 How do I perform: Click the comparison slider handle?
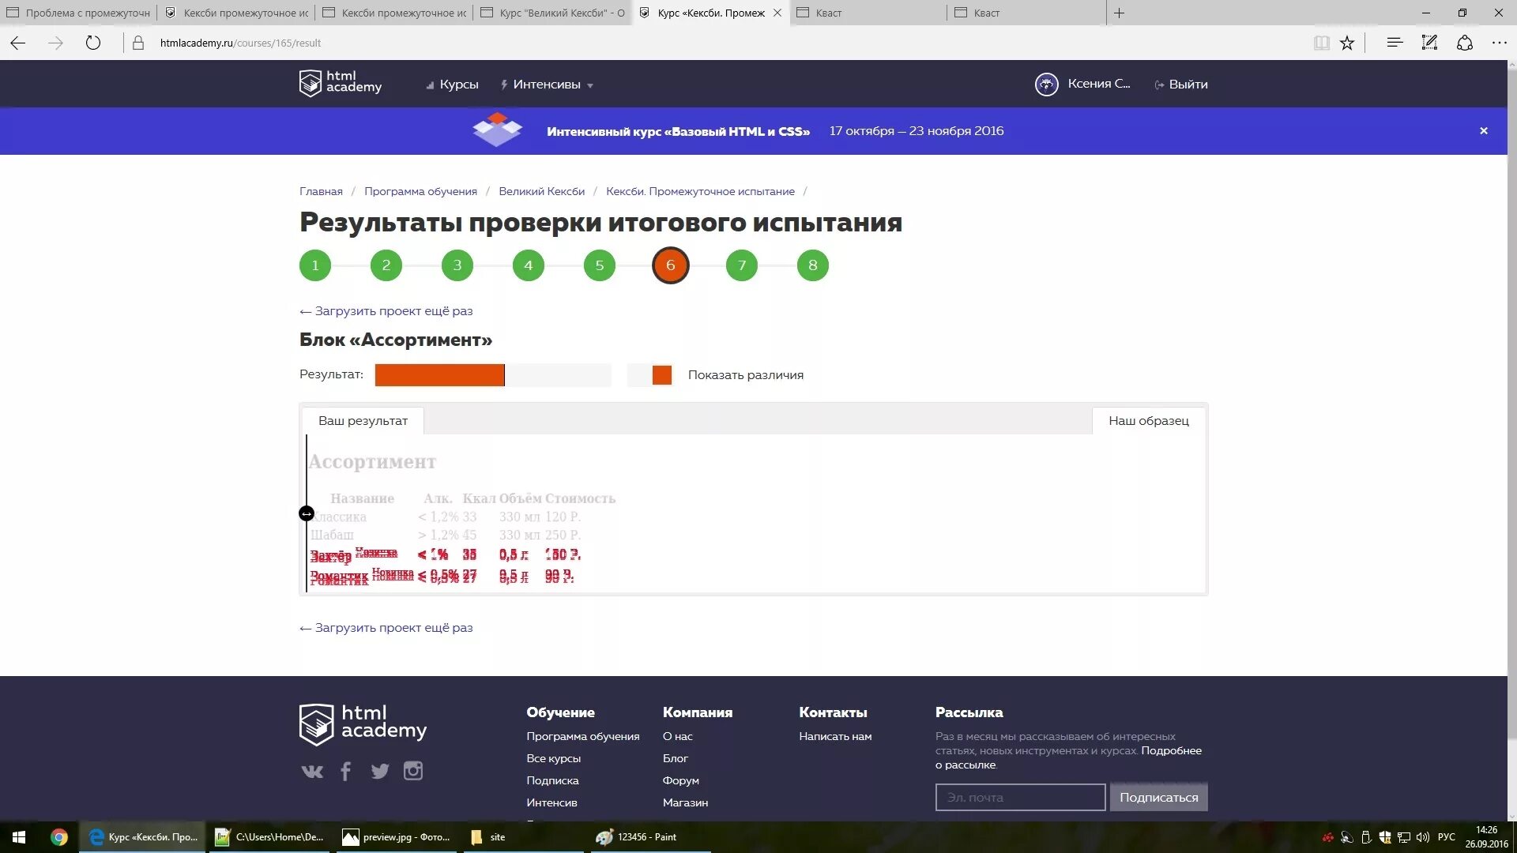pyautogui.click(x=307, y=513)
